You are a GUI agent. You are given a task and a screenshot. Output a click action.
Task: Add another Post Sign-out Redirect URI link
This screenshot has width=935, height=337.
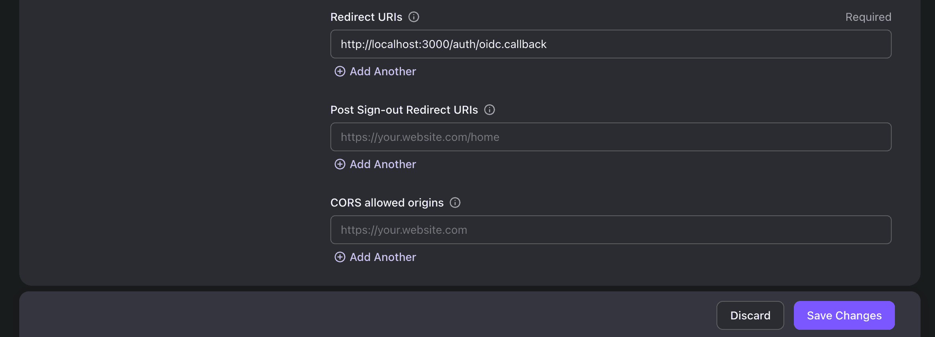(382, 164)
